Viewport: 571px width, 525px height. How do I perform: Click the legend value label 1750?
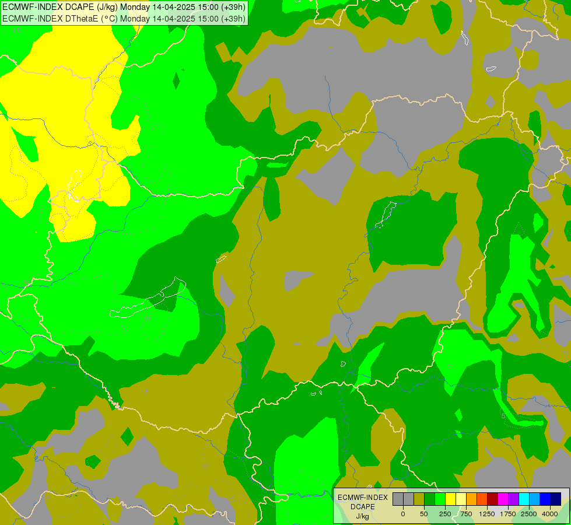508,514
